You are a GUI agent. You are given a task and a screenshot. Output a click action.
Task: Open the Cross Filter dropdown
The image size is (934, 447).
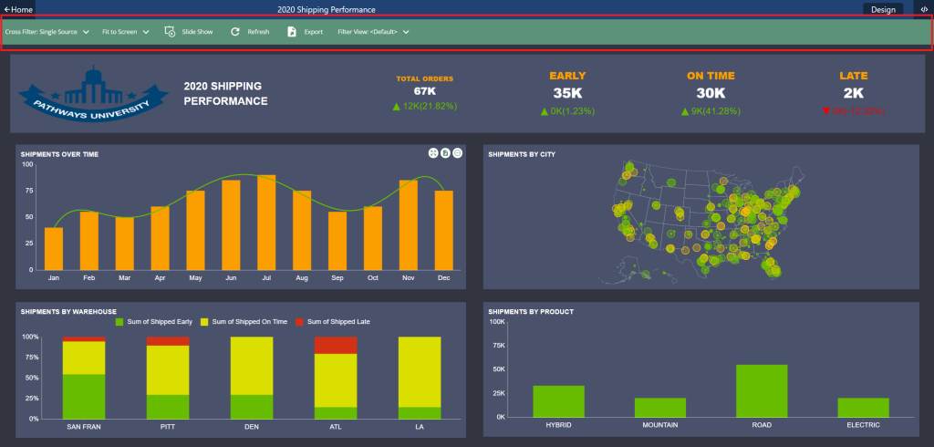click(x=47, y=32)
